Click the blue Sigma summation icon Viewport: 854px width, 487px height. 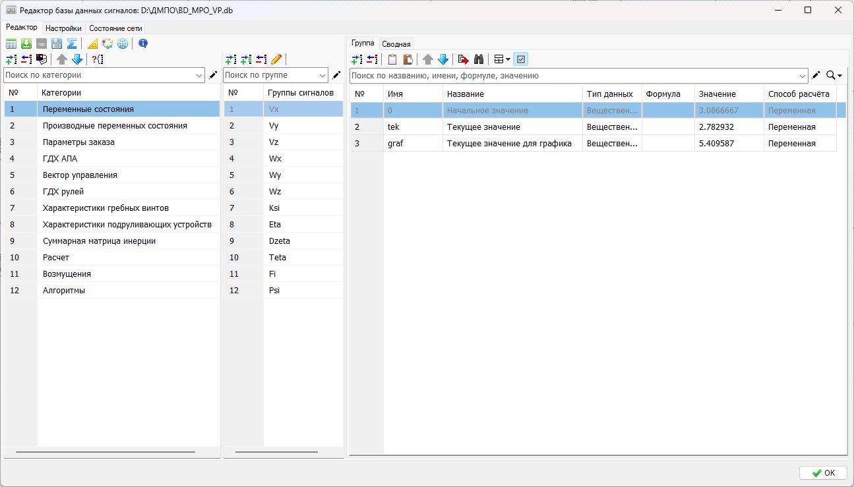point(71,44)
